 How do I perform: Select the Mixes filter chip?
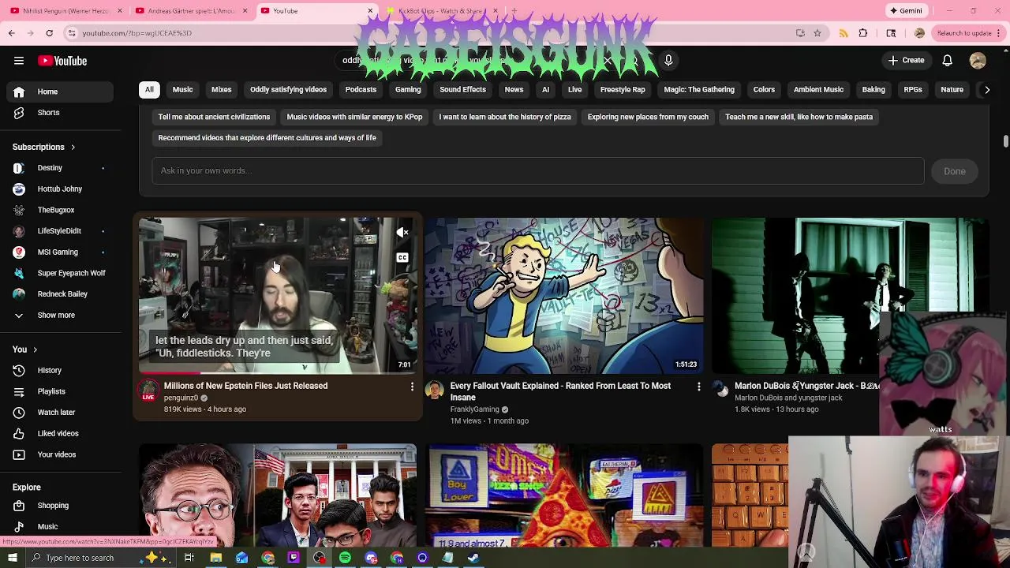point(221,90)
